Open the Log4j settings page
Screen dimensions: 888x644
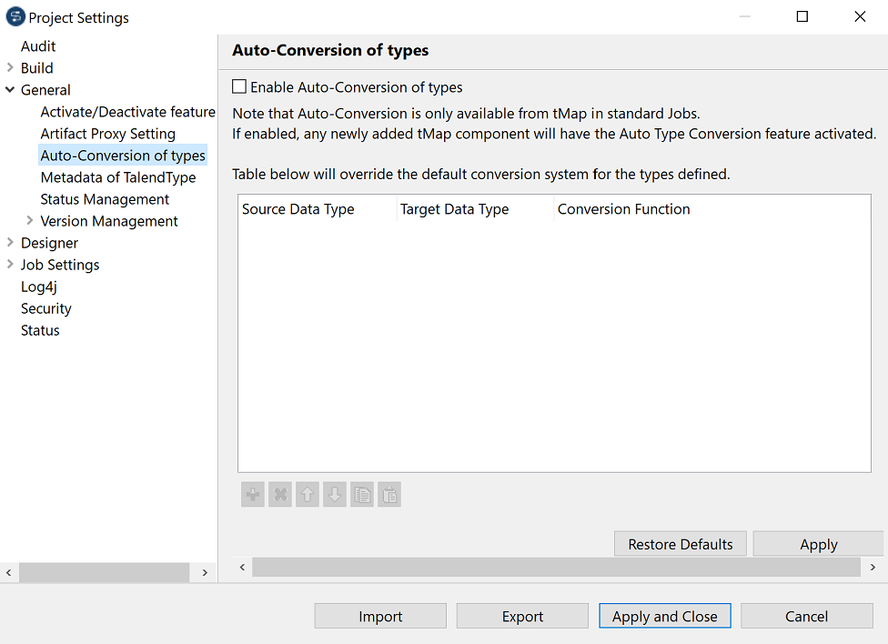[38, 286]
